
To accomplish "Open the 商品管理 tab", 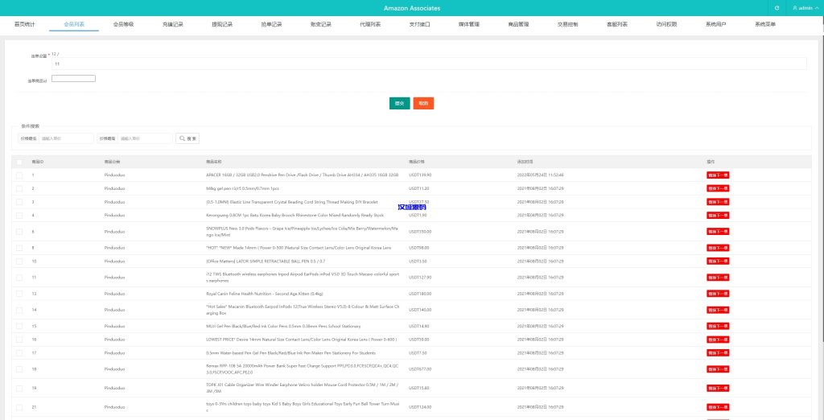I will tap(518, 25).
